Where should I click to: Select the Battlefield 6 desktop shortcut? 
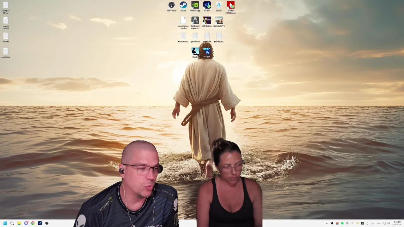point(219,22)
